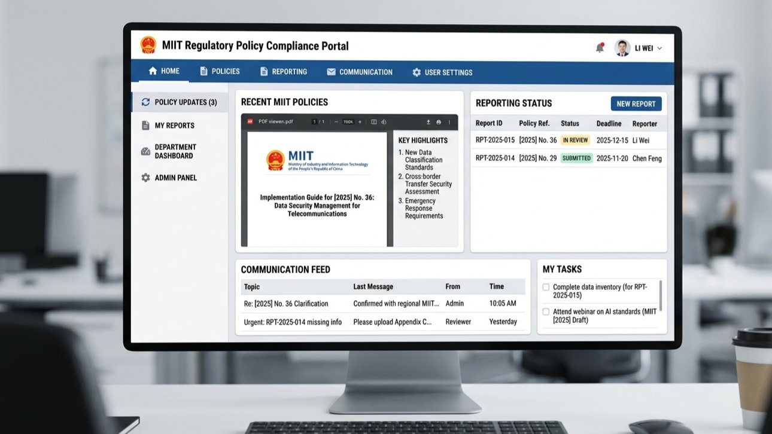Sort by the Reporter column header

[x=645, y=124]
